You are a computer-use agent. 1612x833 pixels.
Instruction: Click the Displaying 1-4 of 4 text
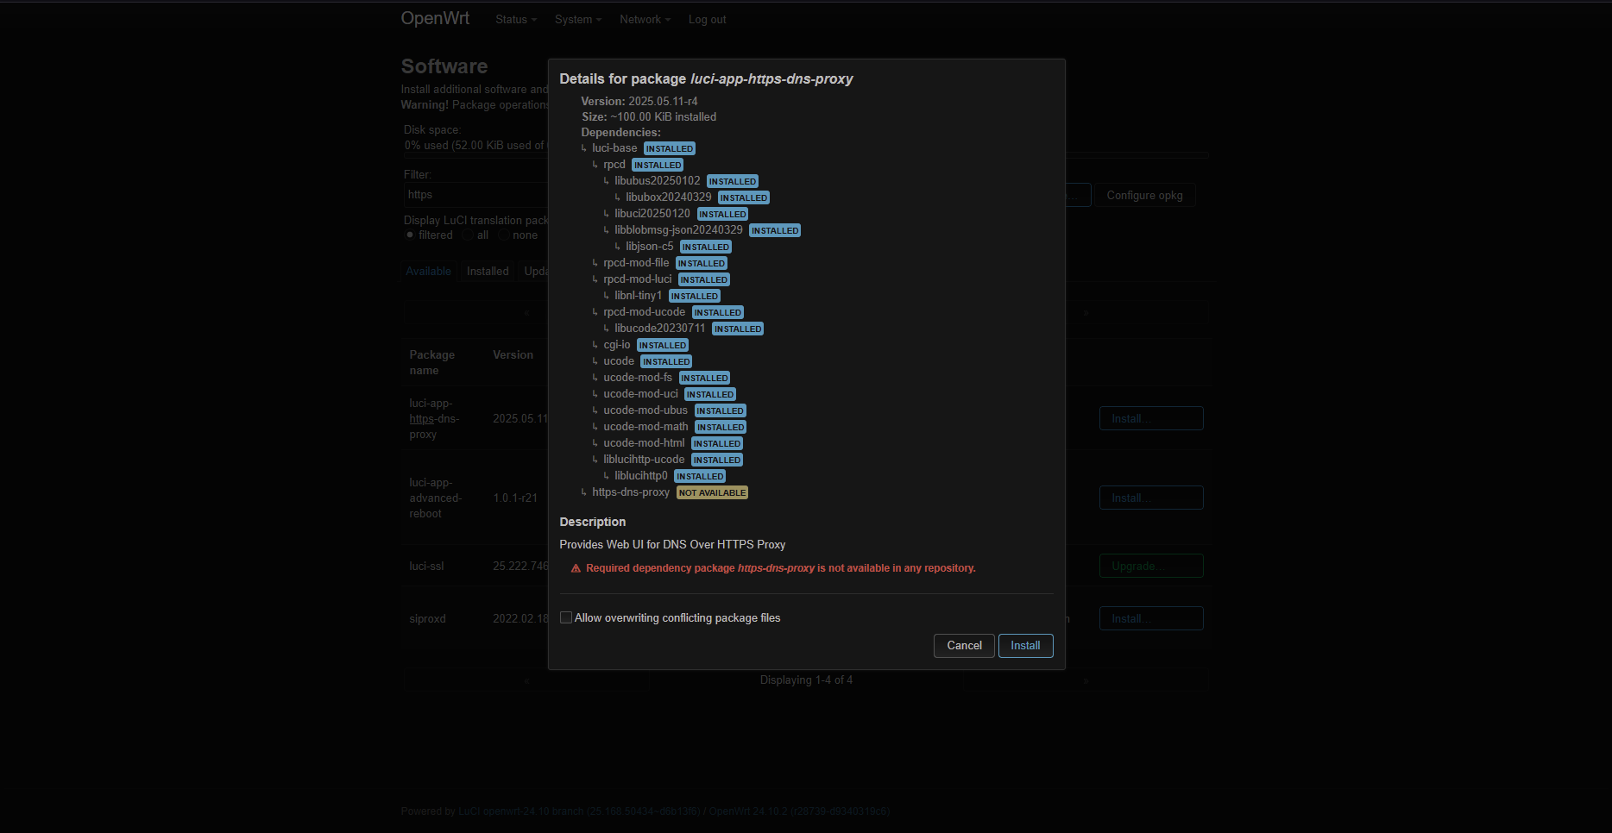tap(806, 680)
